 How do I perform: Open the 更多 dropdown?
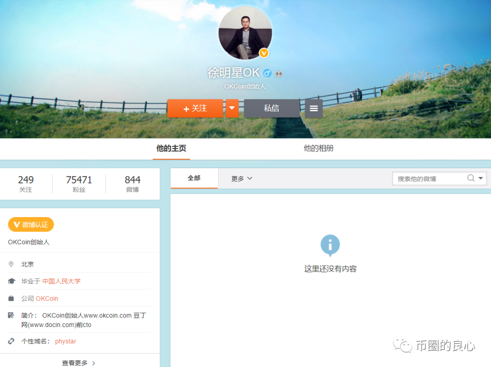[x=240, y=179]
